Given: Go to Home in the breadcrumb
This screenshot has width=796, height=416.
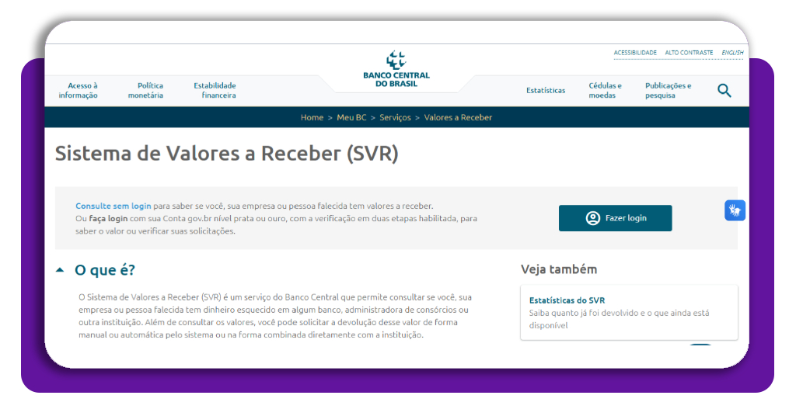Looking at the screenshot, I should pyautogui.click(x=312, y=117).
